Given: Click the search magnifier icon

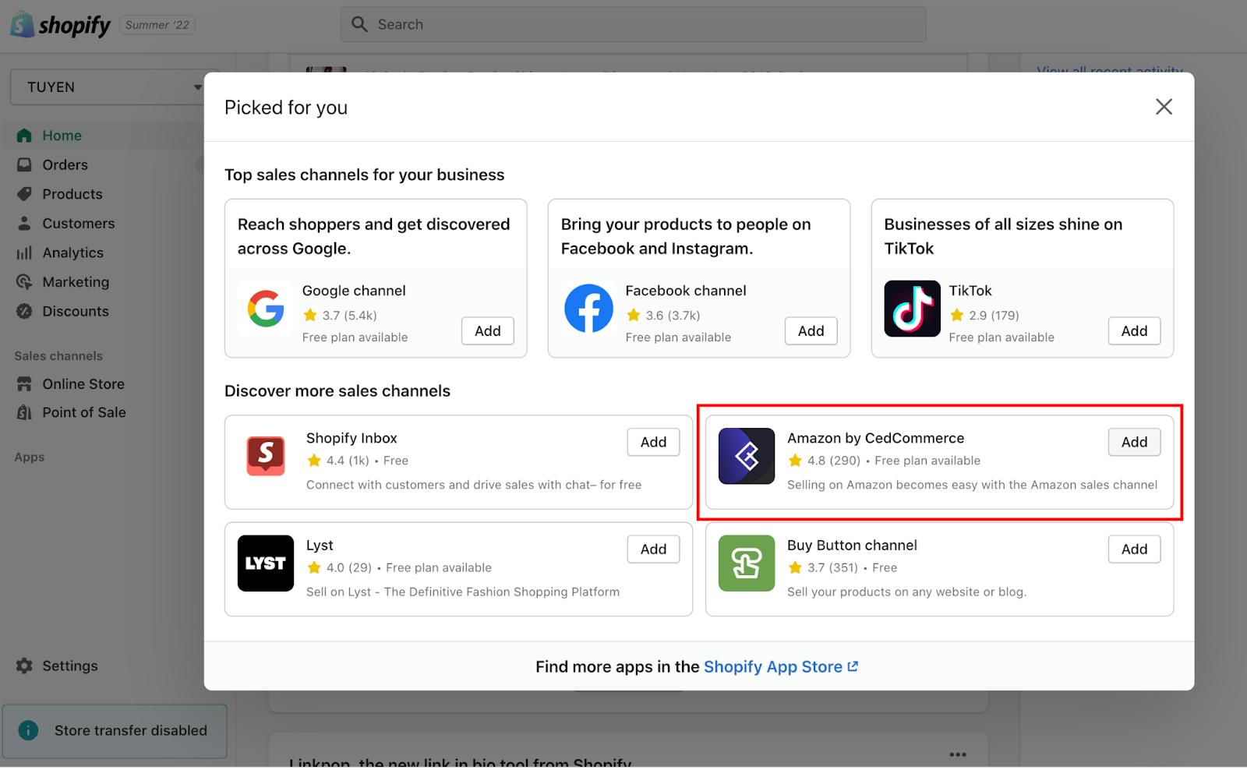Looking at the screenshot, I should pyautogui.click(x=359, y=24).
